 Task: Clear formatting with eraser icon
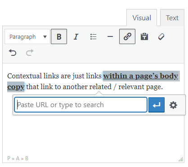pyautogui.click(x=161, y=36)
